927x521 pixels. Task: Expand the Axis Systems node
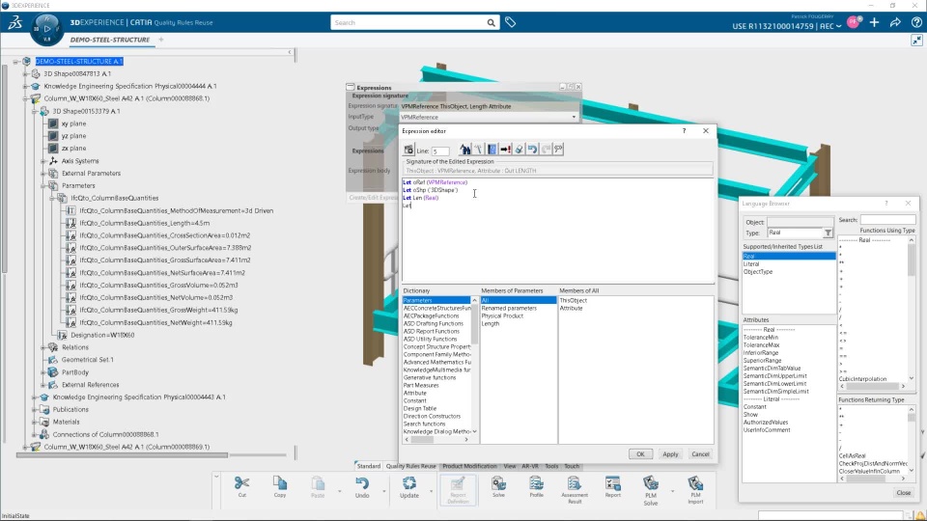(x=43, y=161)
